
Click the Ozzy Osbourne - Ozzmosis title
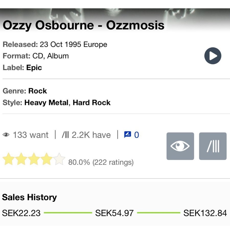click(84, 25)
